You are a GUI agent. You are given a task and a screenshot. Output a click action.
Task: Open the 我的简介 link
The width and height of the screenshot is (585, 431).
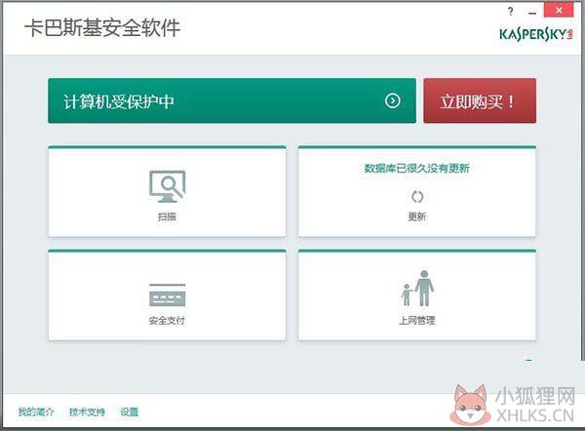pos(36,411)
